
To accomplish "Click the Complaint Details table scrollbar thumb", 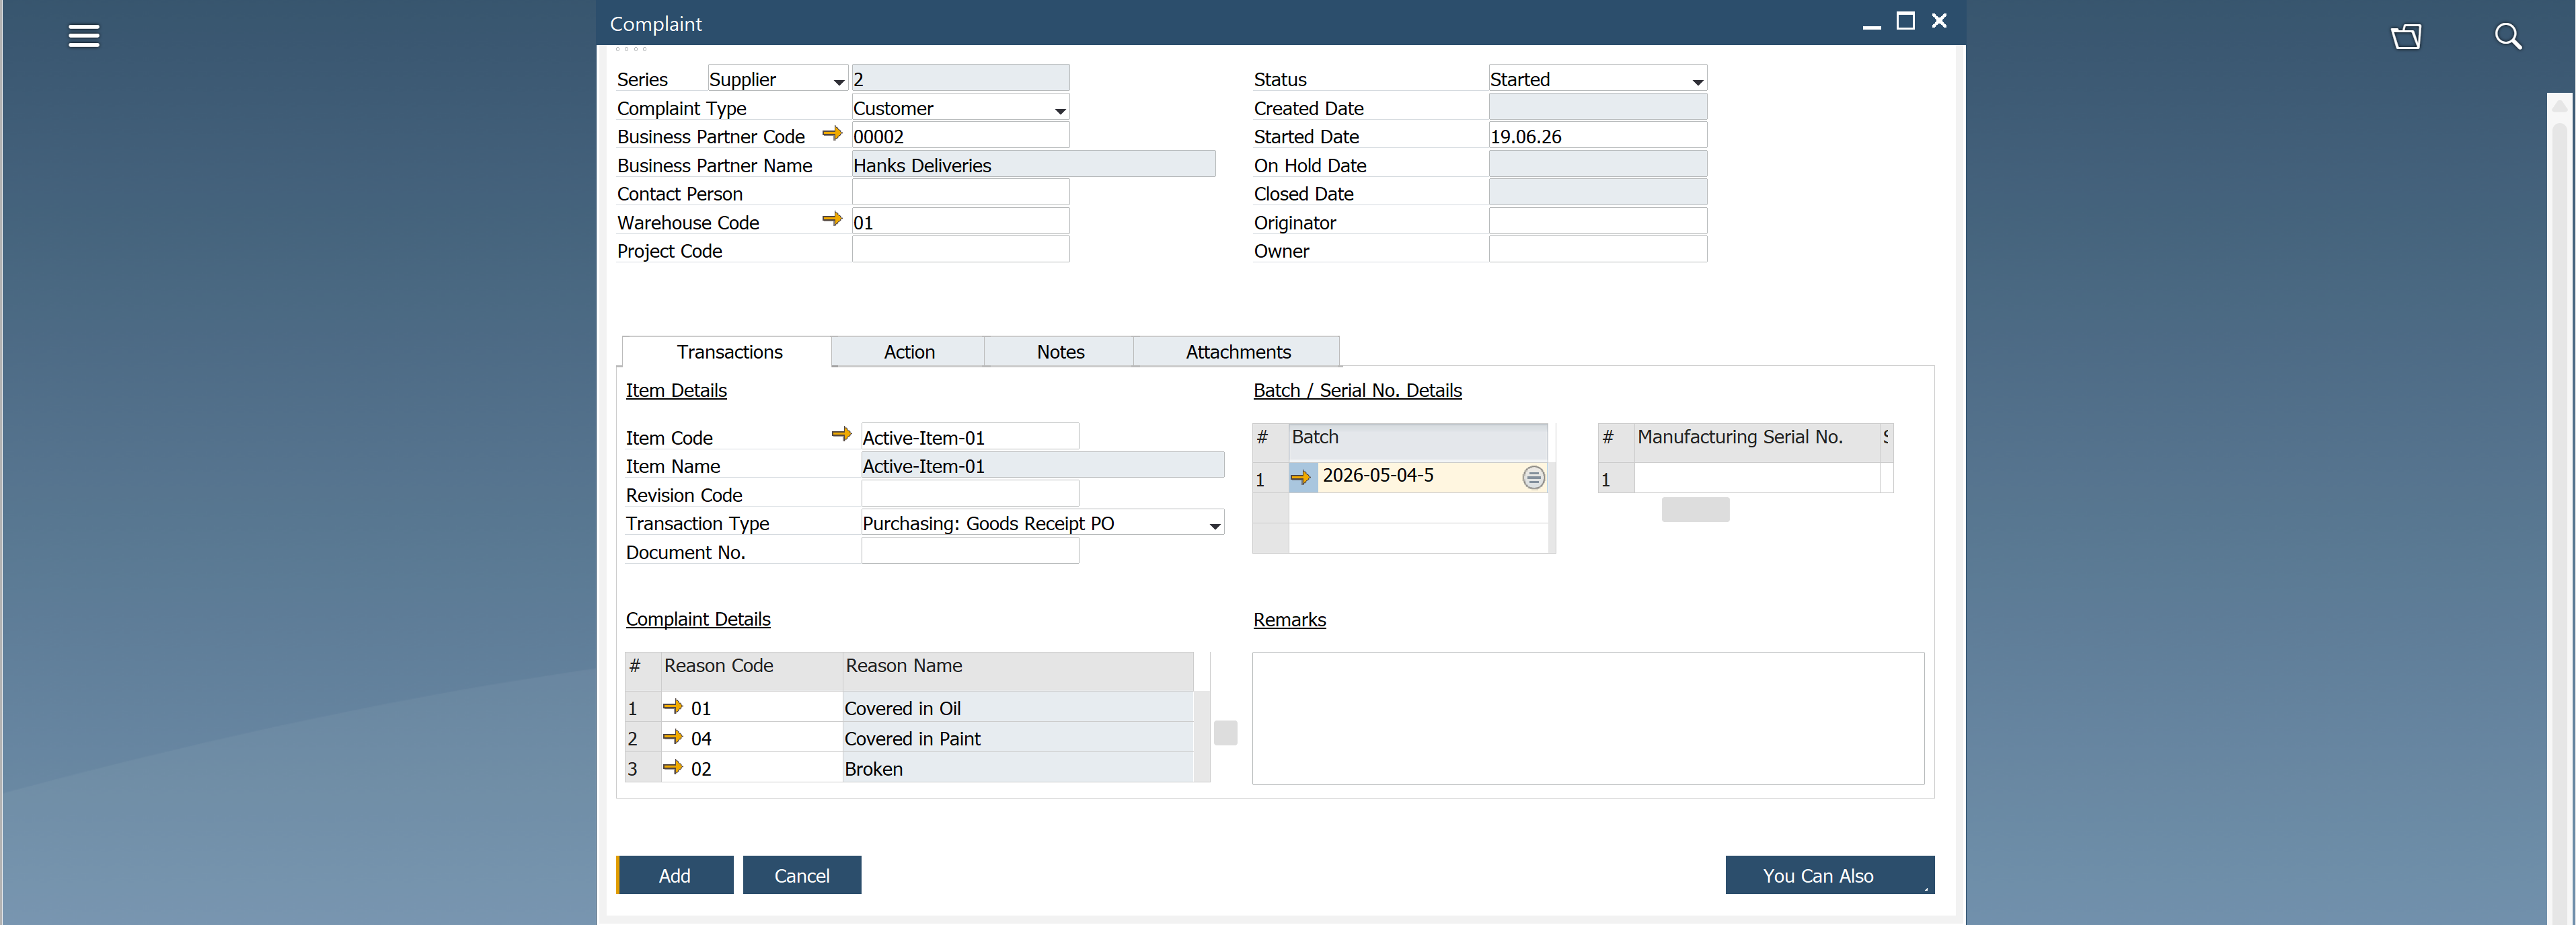I will (x=1225, y=732).
